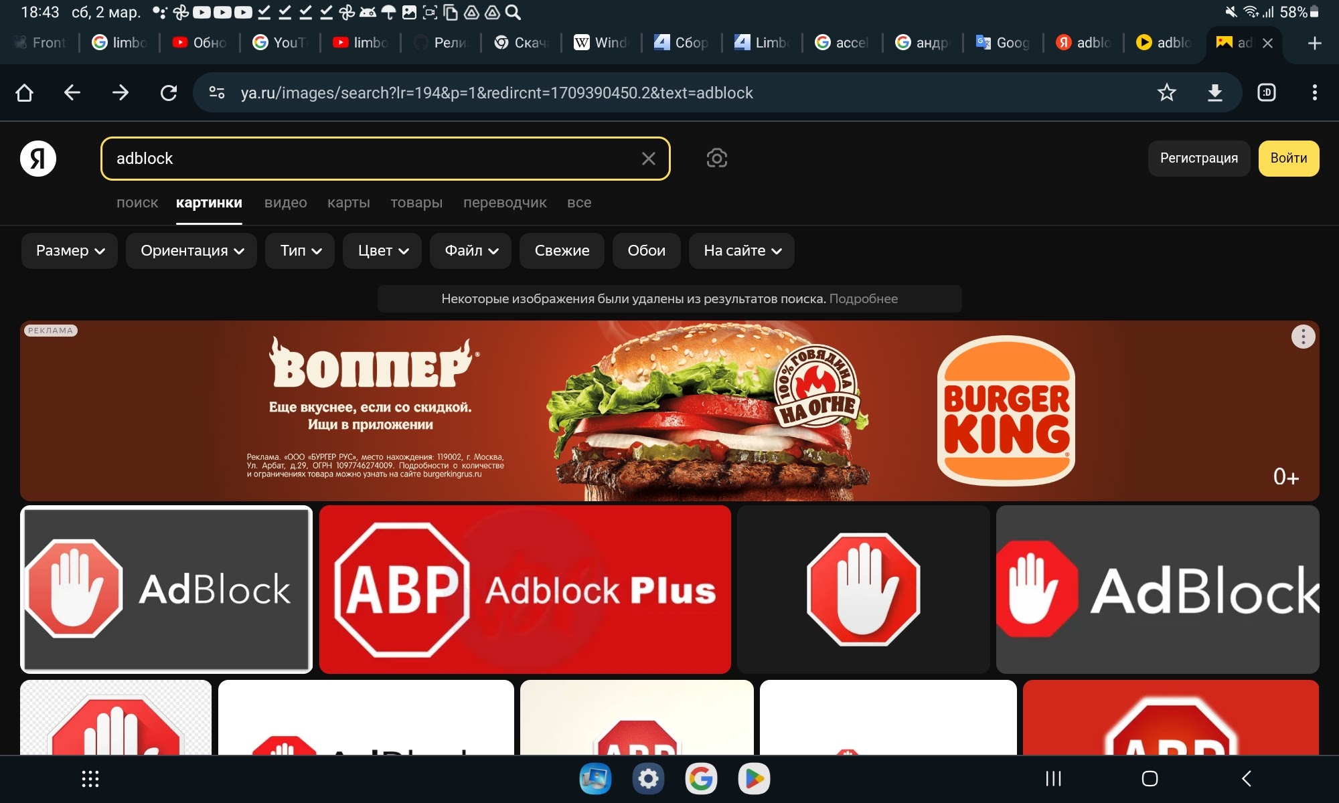
Task: Expand the На сайте filter dropdown
Action: [x=742, y=251]
